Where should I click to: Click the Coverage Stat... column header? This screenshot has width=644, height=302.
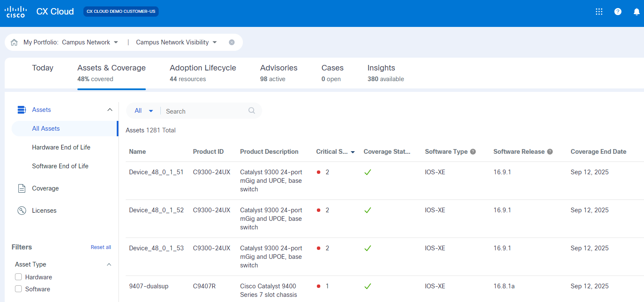387,152
